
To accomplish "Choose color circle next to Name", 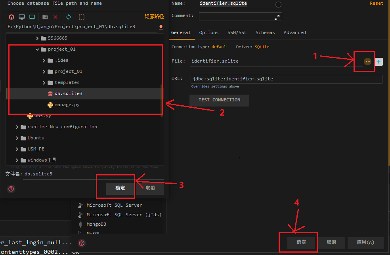I will (278, 4).
